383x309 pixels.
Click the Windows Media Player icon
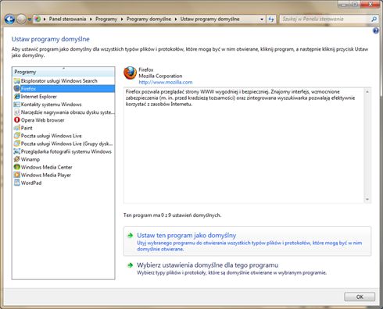(x=17, y=175)
